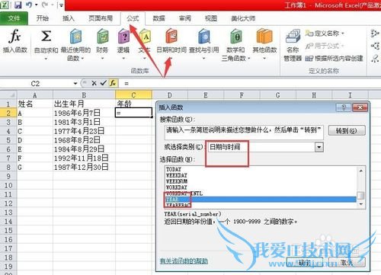This screenshot has width=381, height=275.
Task: Open Math and Trig (数学和三角函数) functions icon
Action: point(236,36)
